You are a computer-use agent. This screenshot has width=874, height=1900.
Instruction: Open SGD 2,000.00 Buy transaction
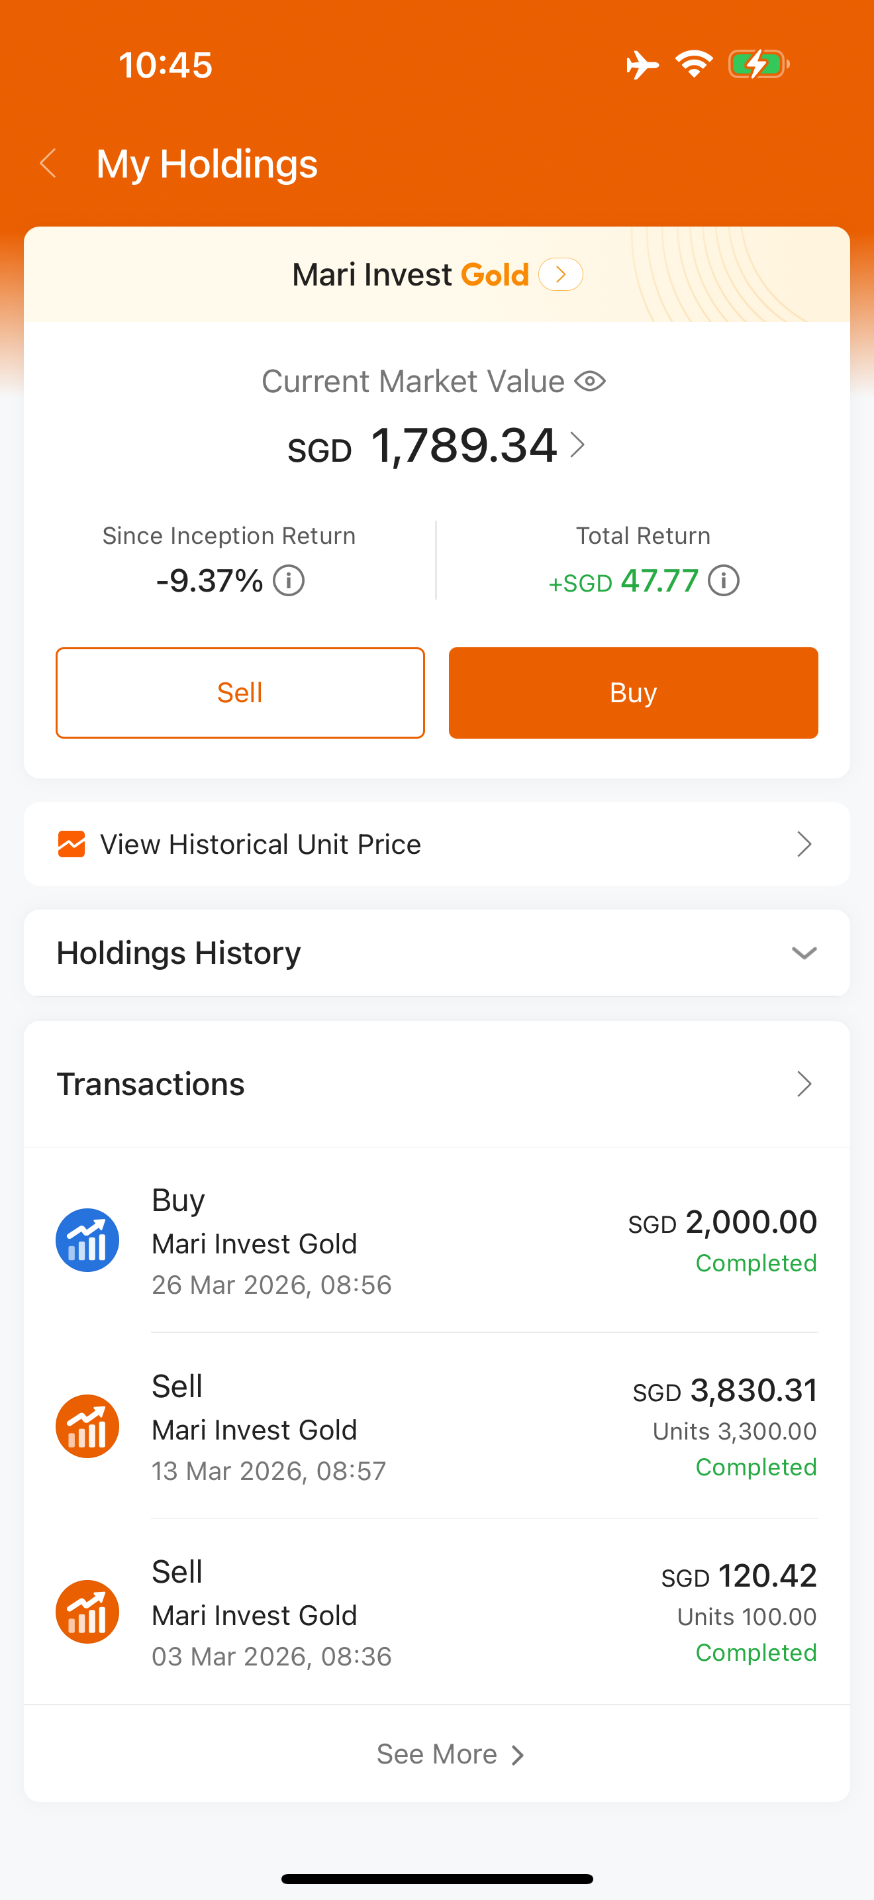[x=437, y=1240]
